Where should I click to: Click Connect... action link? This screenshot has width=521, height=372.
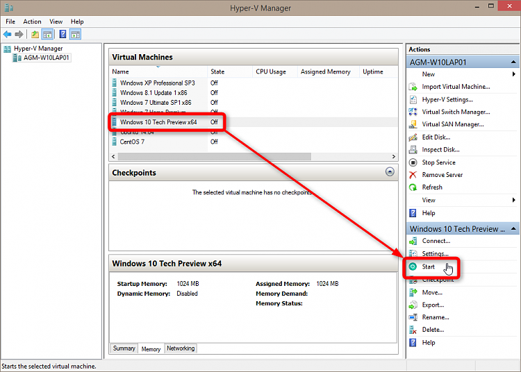[436, 241]
